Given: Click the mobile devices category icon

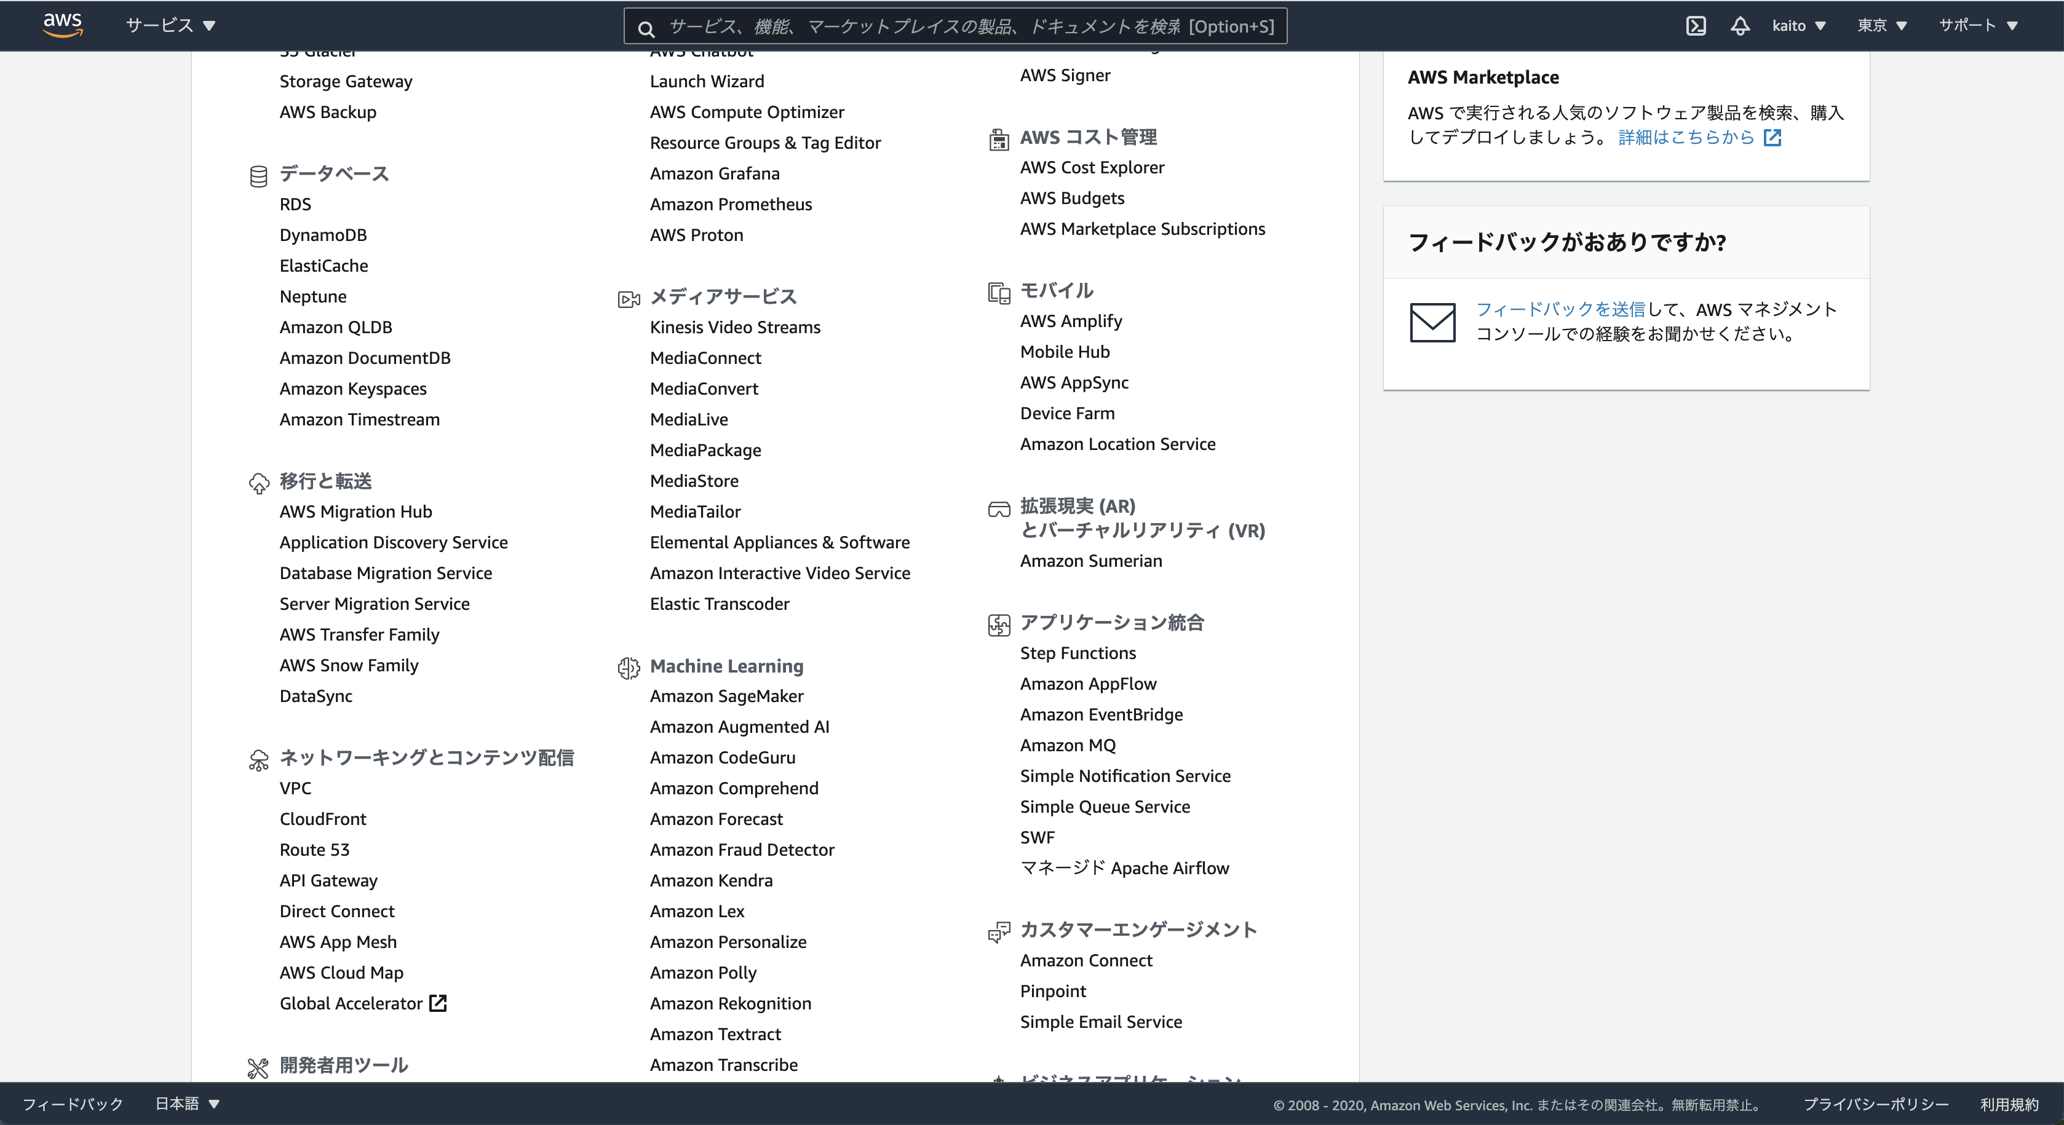Looking at the screenshot, I should [998, 292].
